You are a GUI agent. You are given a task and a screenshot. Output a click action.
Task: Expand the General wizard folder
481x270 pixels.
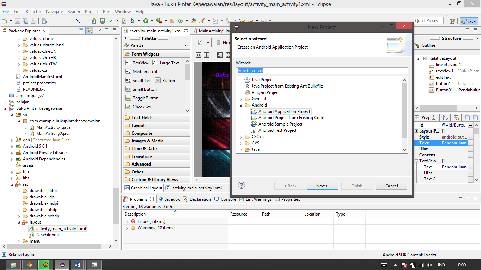pos(241,99)
